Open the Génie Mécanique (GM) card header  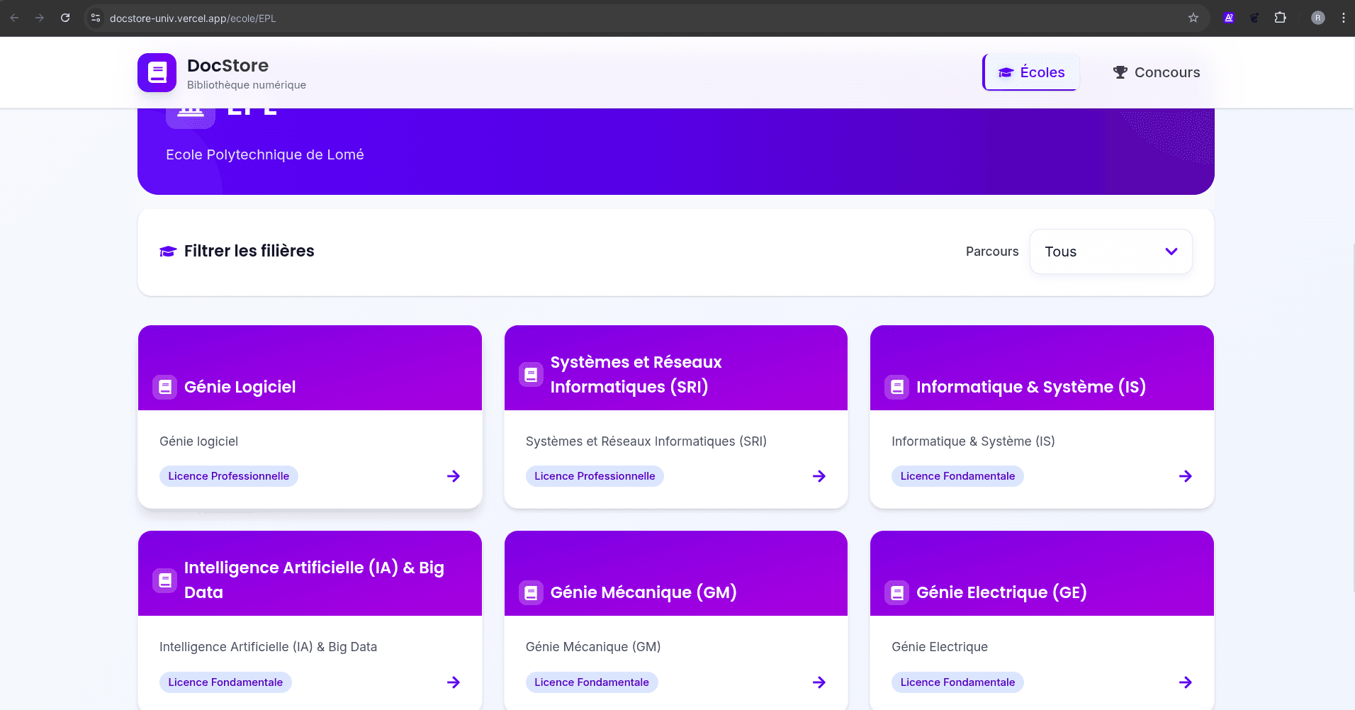[643, 592]
